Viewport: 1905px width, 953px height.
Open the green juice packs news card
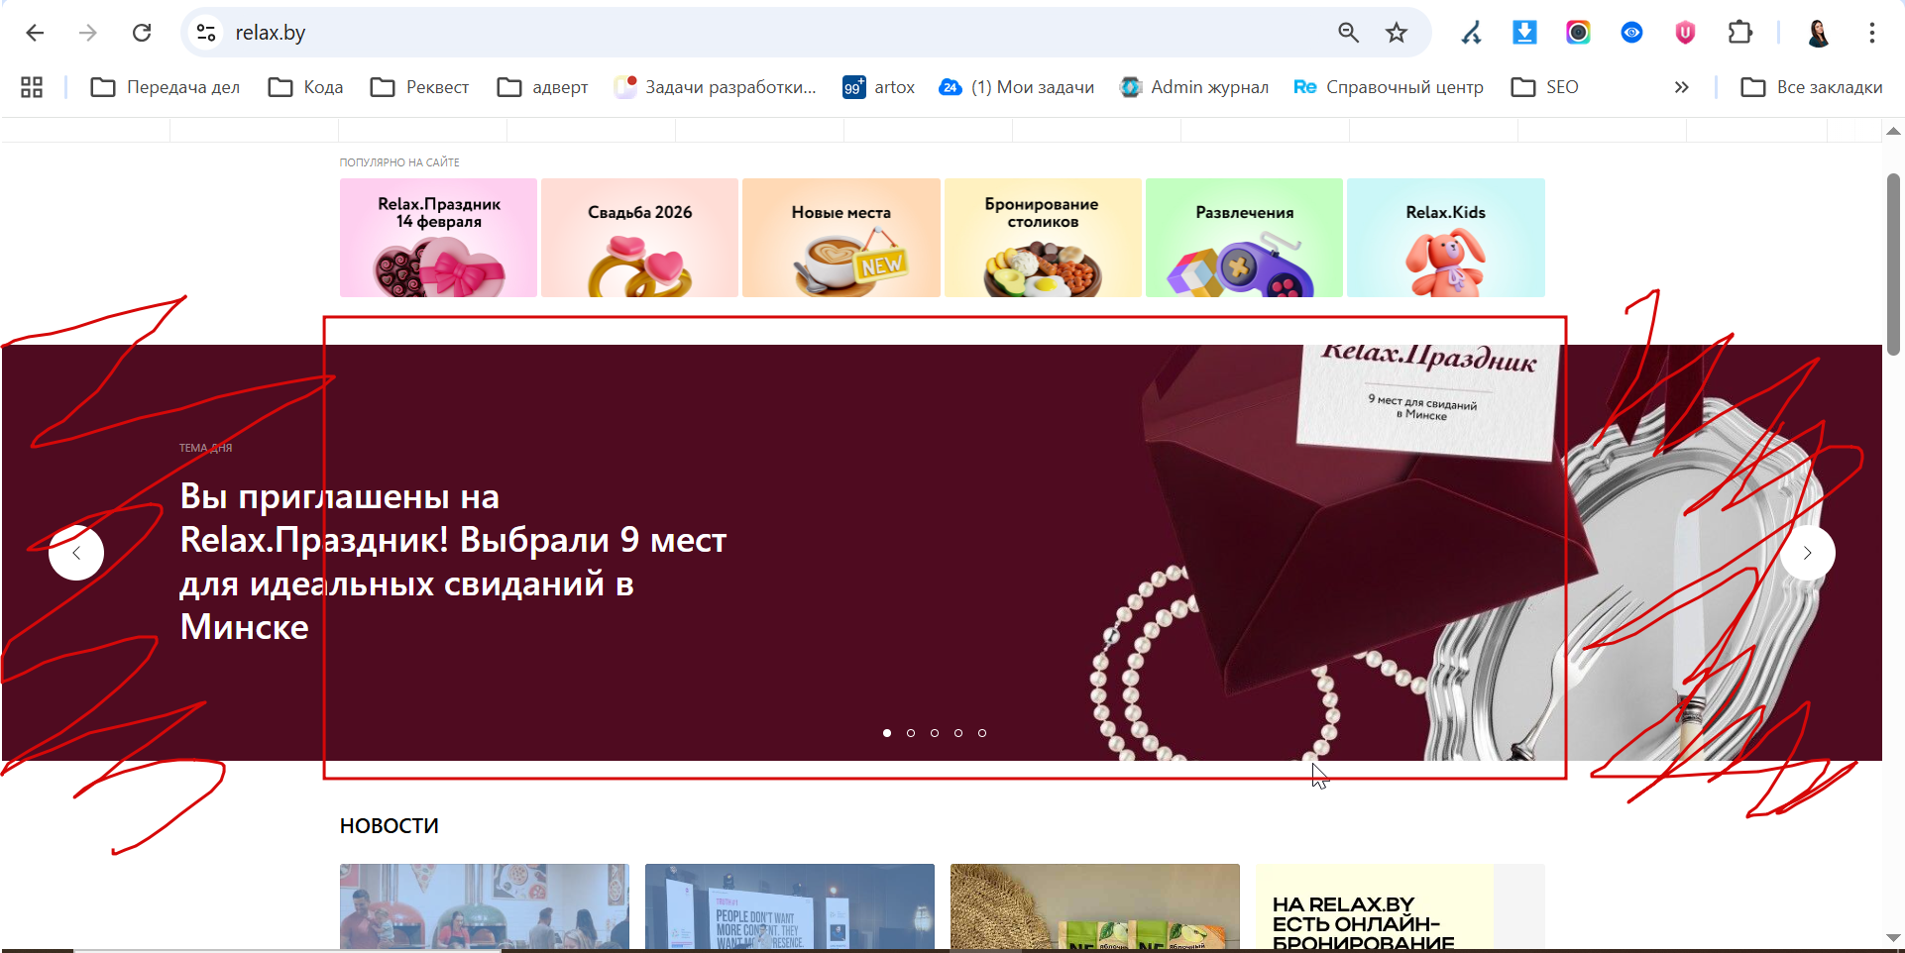click(1095, 906)
